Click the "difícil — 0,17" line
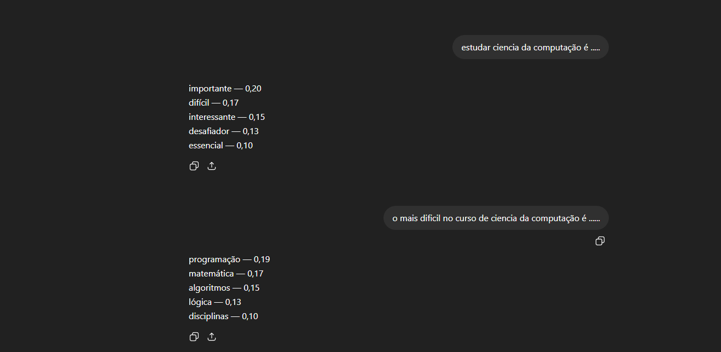Image resolution: width=721 pixels, height=352 pixels. pos(213,103)
